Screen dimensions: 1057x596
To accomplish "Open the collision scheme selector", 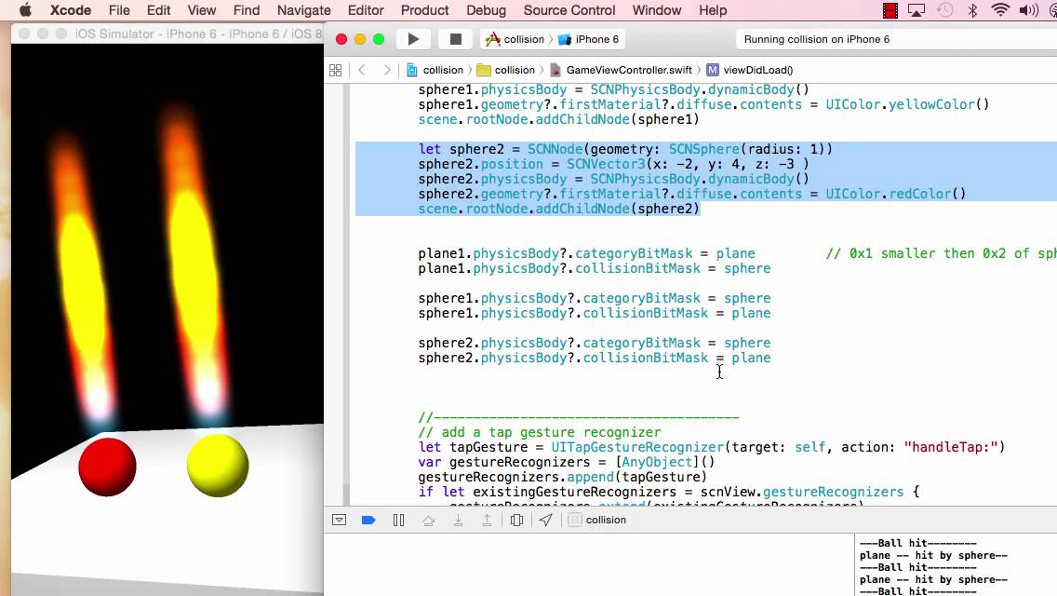I will [515, 39].
